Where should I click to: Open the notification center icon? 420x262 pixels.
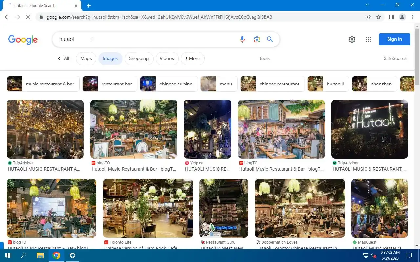pyautogui.click(x=409, y=255)
